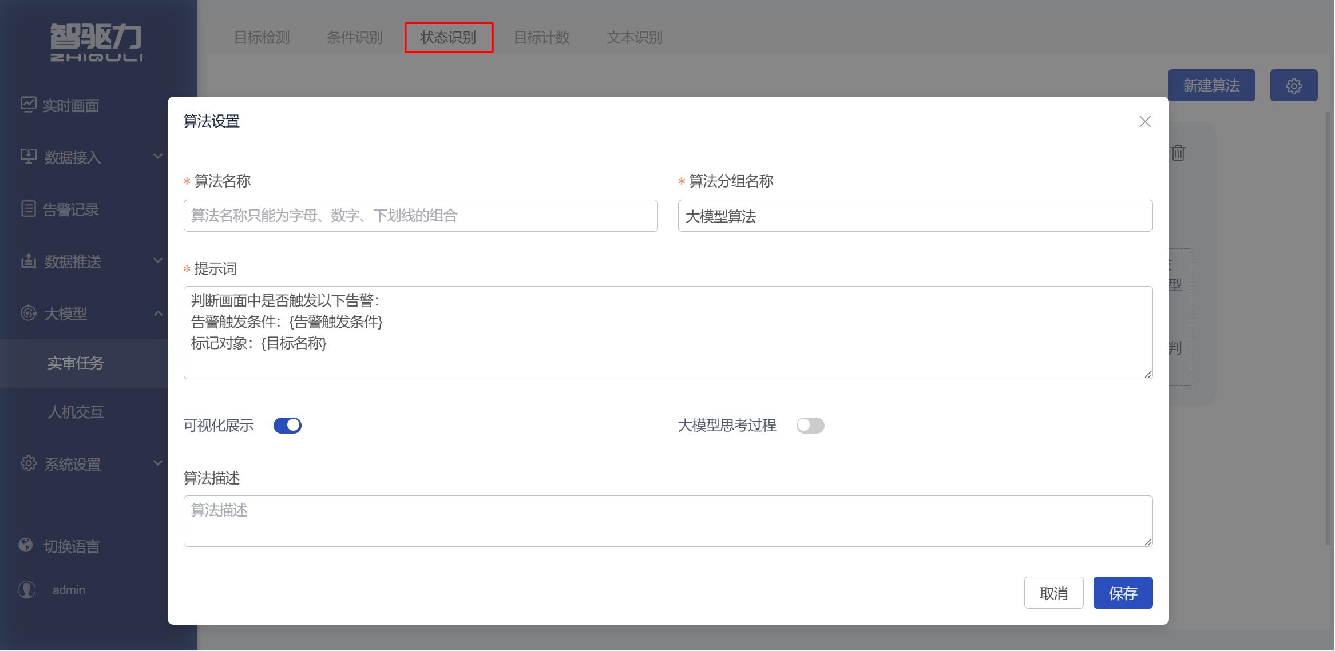Turn off the 可视化展示 switch

coord(287,426)
